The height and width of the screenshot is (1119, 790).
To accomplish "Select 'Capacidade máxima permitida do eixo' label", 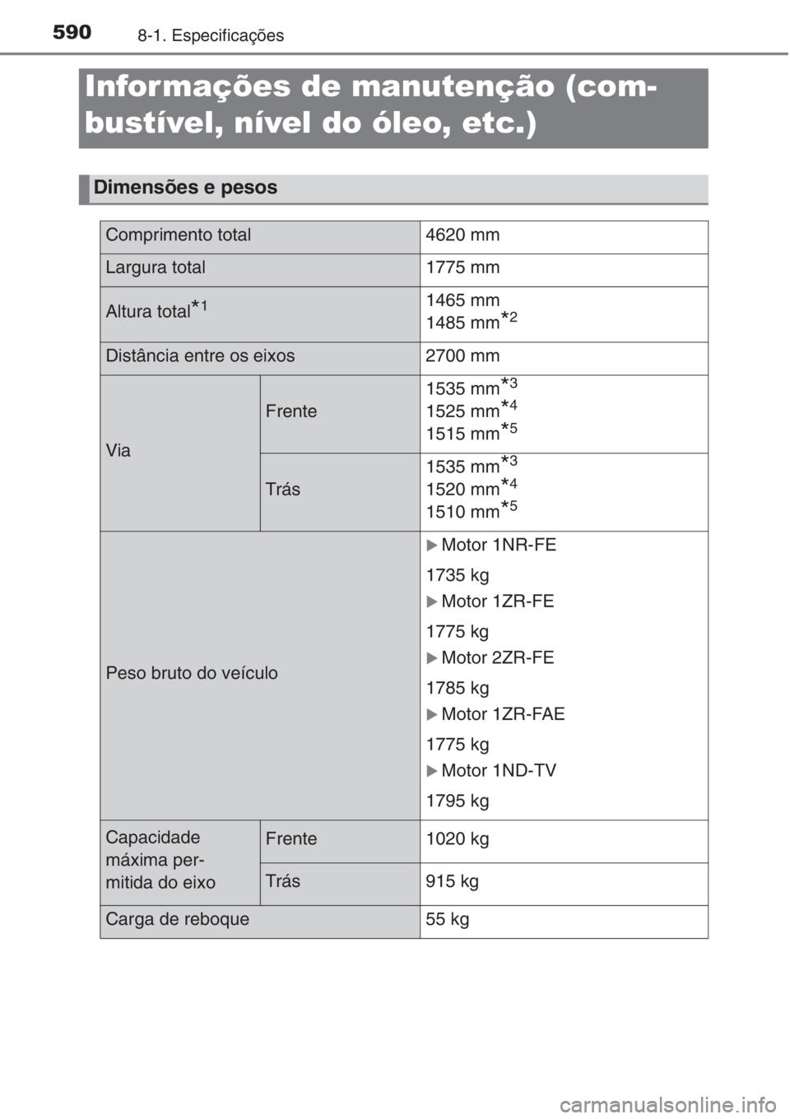I will pos(160,861).
